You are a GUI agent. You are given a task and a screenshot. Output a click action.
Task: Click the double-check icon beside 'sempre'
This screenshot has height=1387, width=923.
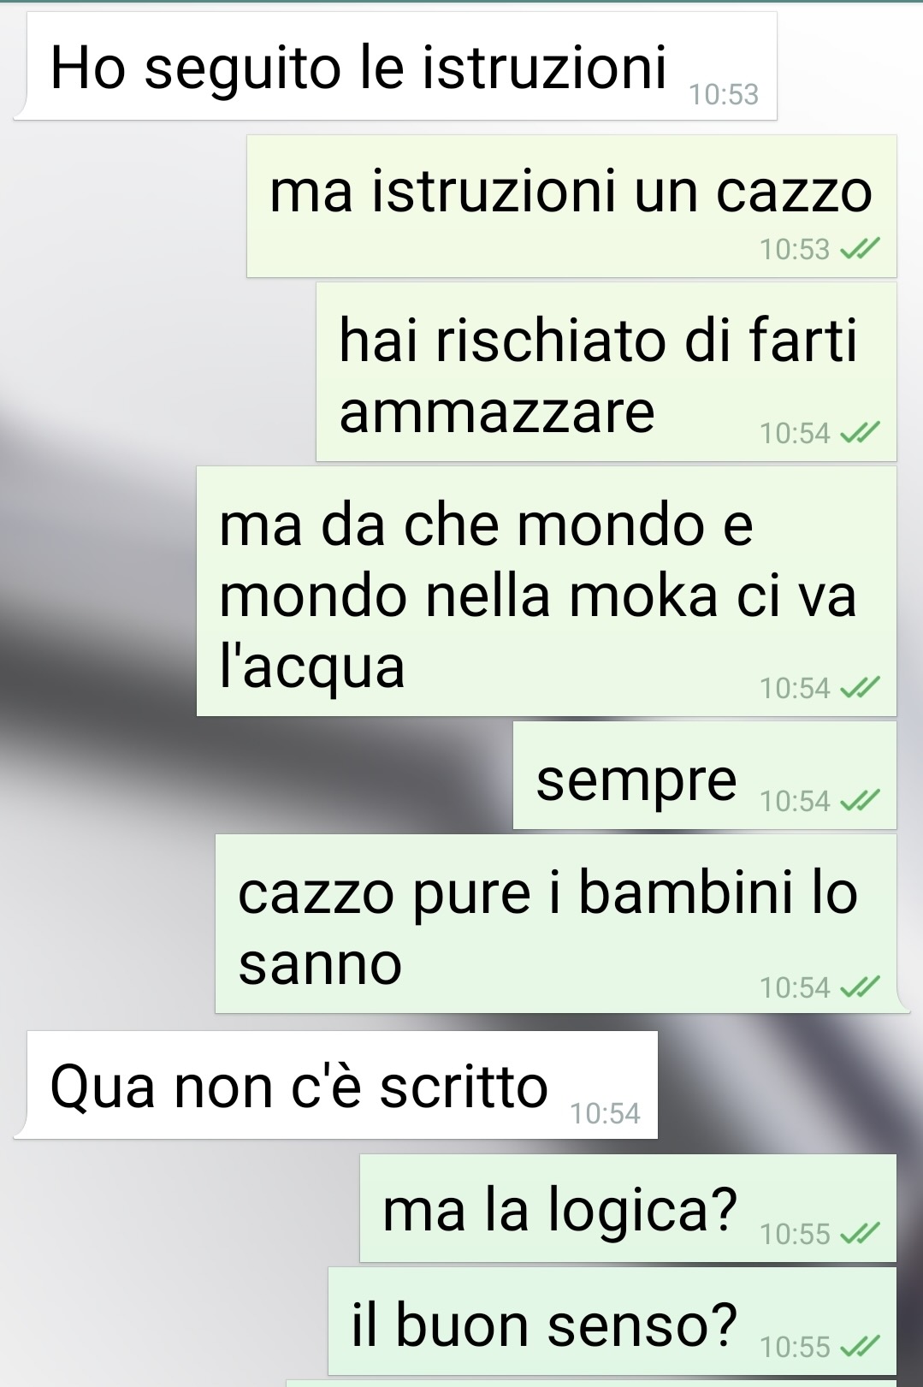coord(860,801)
